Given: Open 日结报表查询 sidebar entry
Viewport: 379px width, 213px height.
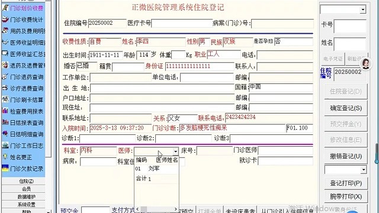Looking at the screenshot, I should 23,122.
